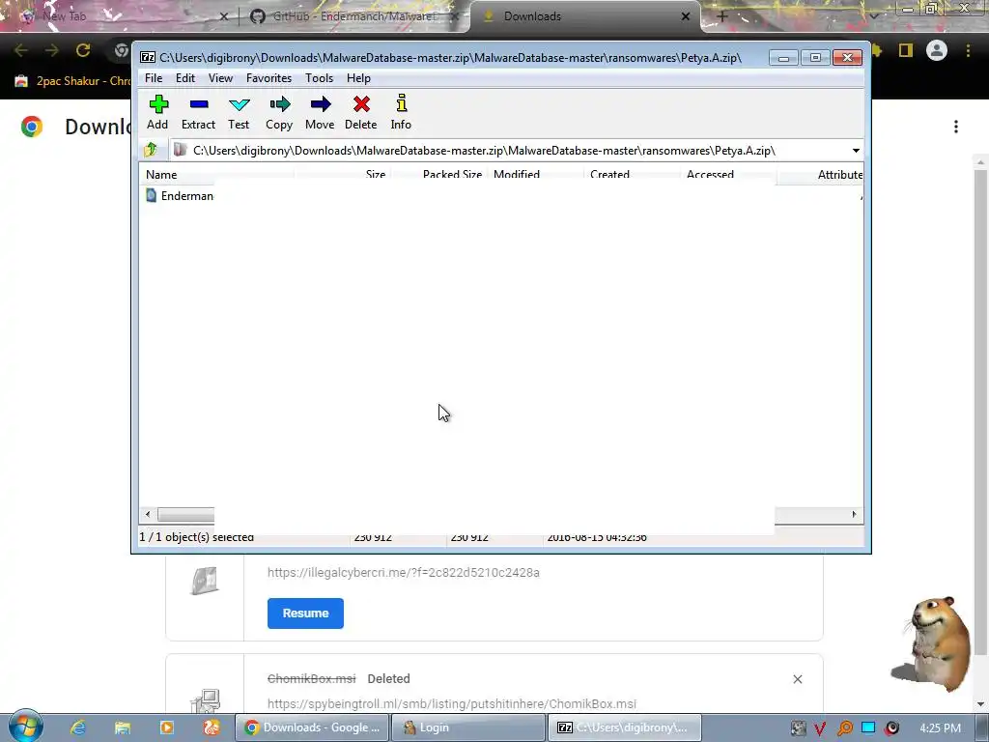Open the Tools menu
This screenshot has width=989, height=742.
click(319, 78)
